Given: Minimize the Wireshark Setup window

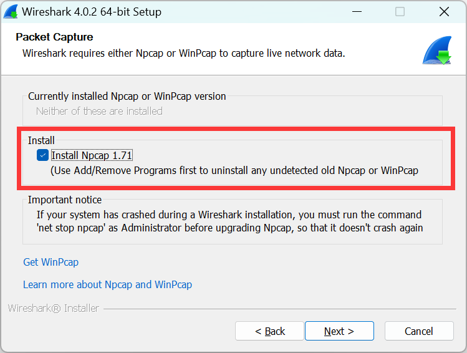Looking at the screenshot, I should pos(357,12).
